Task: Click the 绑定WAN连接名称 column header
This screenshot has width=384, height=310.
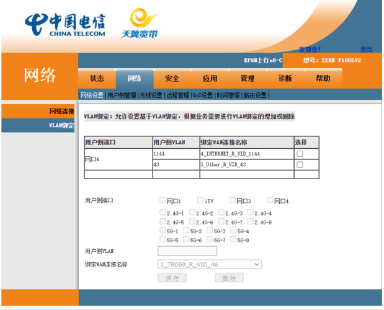Action: tap(247, 143)
